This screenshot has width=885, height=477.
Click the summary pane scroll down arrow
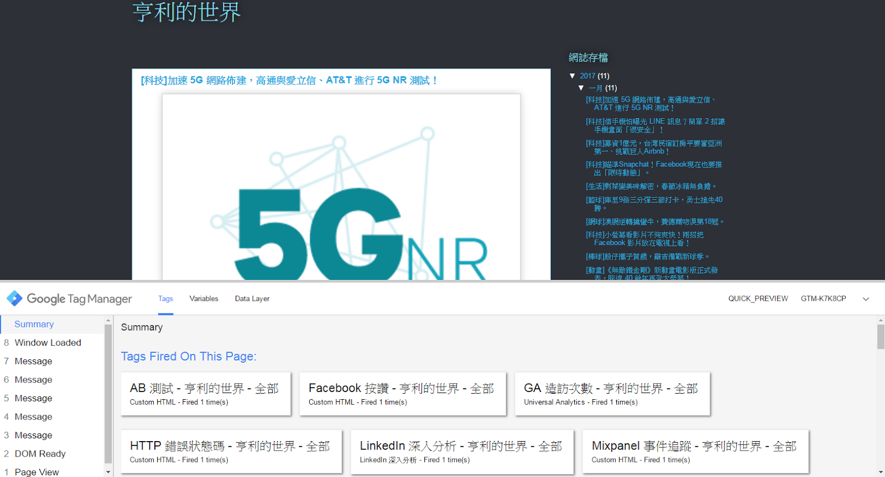click(881, 473)
